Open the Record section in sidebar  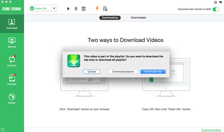pos(12,43)
